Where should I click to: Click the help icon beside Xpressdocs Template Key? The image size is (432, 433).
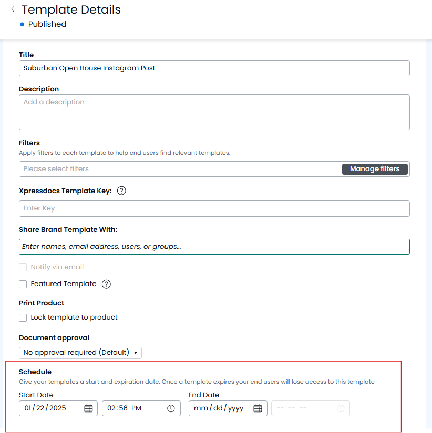pyautogui.click(x=121, y=191)
